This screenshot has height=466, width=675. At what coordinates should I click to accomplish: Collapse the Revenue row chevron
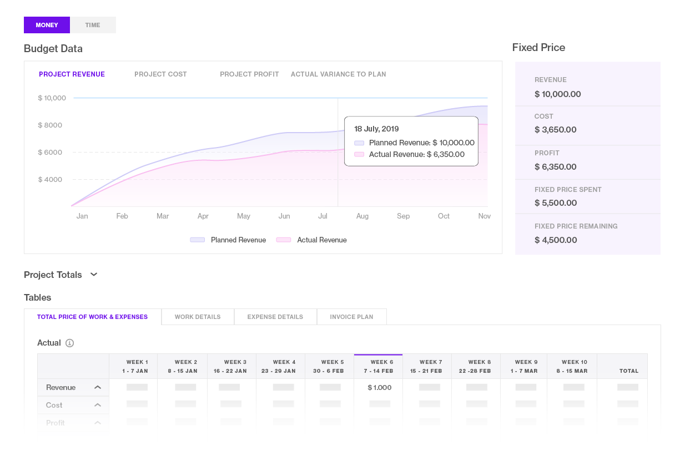pyautogui.click(x=98, y=387)
